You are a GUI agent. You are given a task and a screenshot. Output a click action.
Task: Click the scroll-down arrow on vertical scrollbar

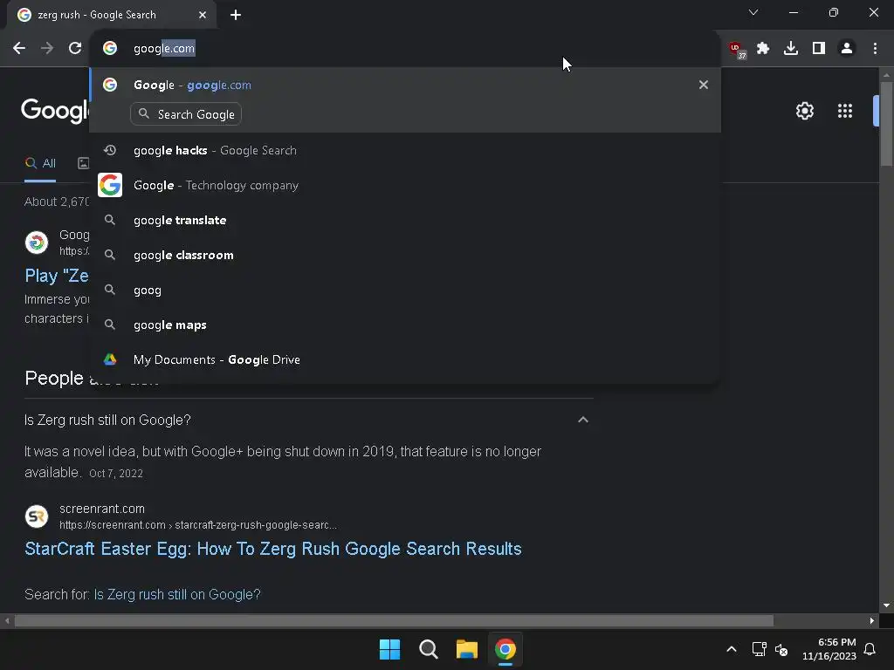click(886, 605)
